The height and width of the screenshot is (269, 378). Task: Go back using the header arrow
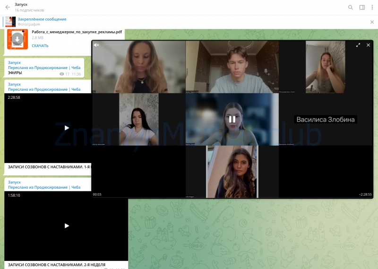click(x=7, y=7)
